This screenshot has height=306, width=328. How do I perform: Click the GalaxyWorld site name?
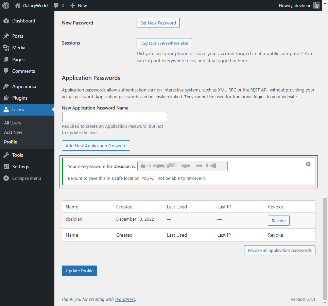coord(35,6)
